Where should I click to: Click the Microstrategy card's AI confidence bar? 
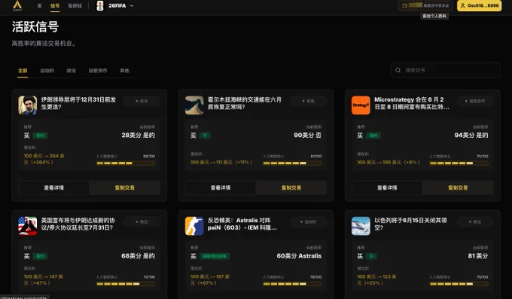click(x=459, y=163)
